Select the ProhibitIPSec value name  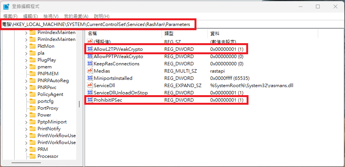(x=108, y=100)
